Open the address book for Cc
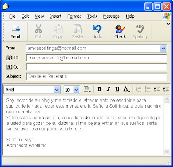 (9, 67)
